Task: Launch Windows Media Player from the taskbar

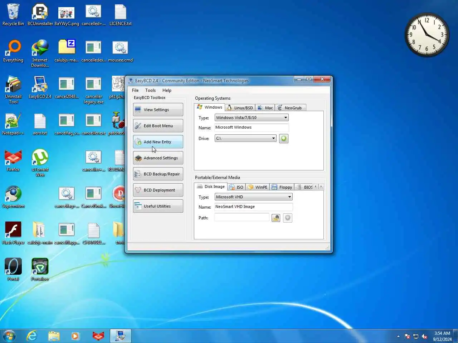Action: click(x=75, y=336)
